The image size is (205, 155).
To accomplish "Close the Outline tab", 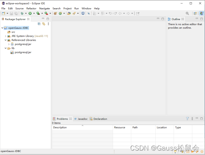I will coord(183,19).
